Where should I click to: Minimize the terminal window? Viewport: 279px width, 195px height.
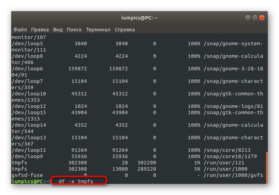[x=248, y=18]
